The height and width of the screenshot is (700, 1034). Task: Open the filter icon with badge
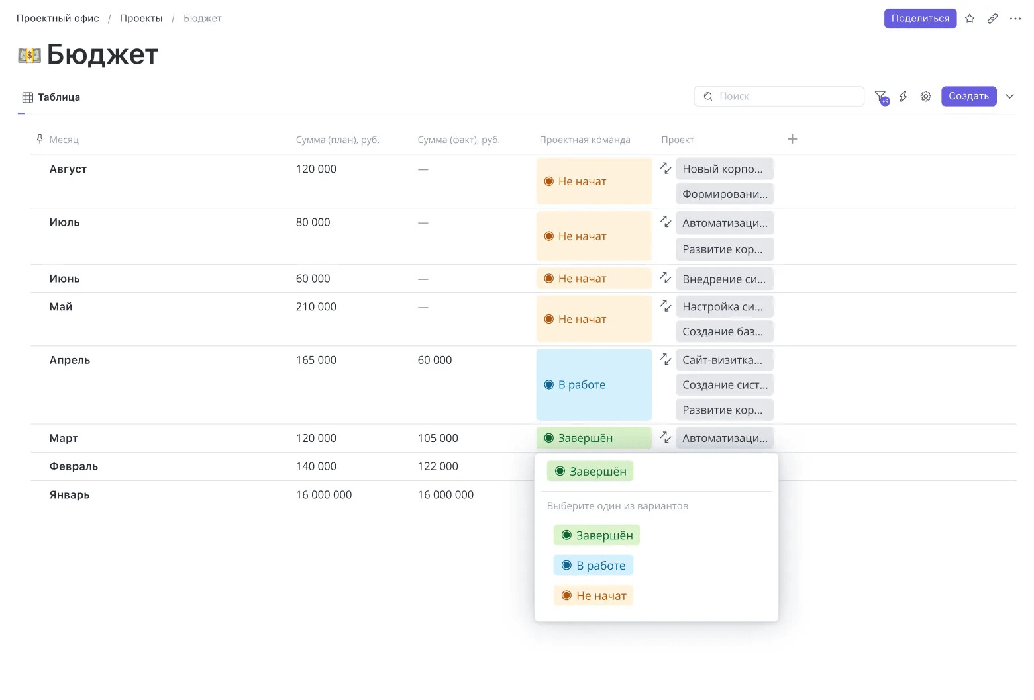(x=881, y=97)
